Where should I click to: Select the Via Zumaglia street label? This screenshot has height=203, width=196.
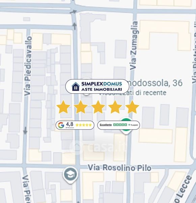(134, 46)
